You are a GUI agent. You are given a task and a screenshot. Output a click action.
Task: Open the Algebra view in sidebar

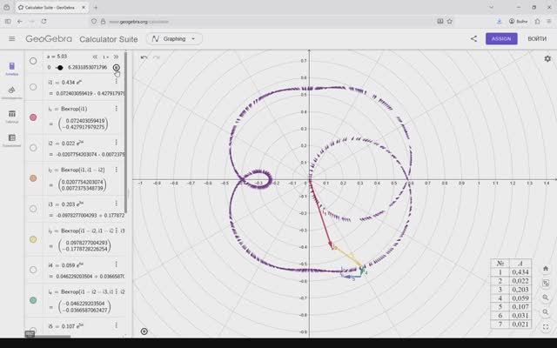click(11, 69)
